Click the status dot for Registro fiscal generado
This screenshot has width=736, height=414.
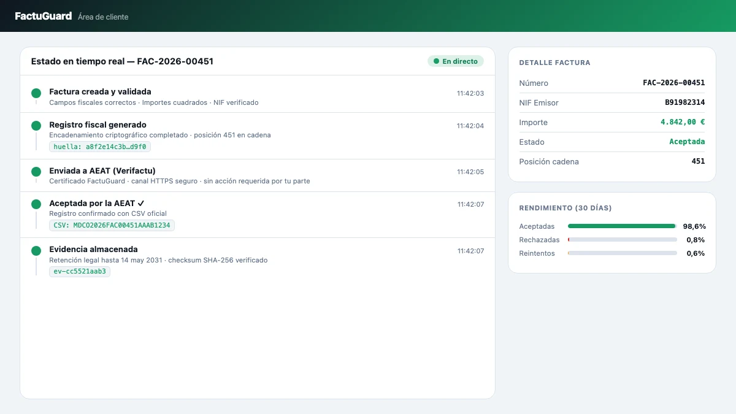36,126
